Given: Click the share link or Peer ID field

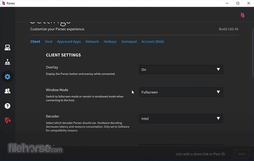Looking at the screenshot, I should (x=201, y=154).
